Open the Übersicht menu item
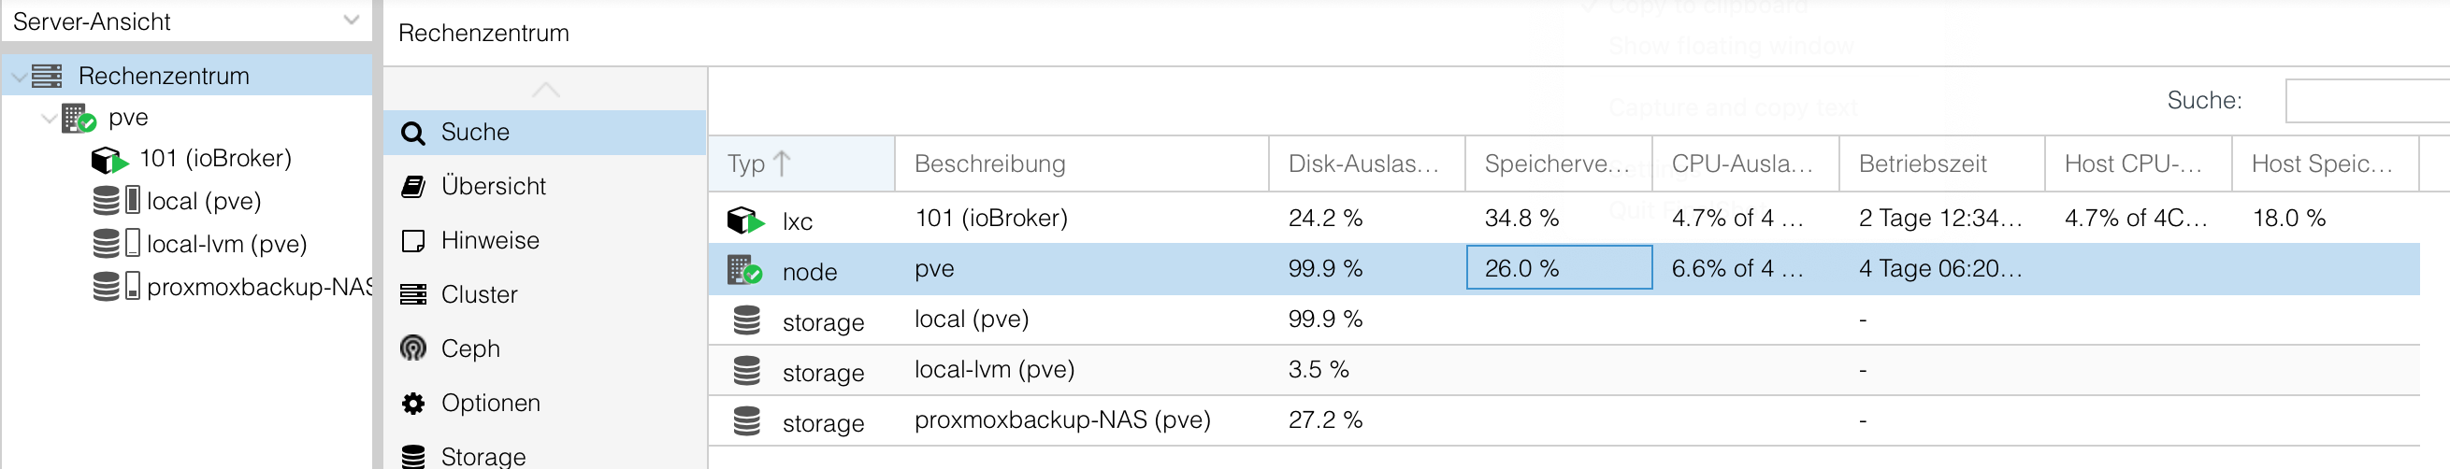The width and height of the screenshot is (2450, 469). [493, 186]
